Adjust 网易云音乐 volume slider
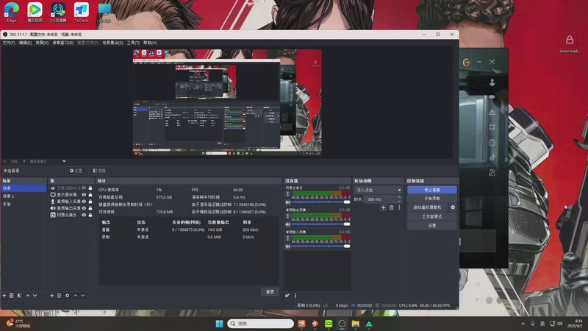Viewport: 588px width, 331px height. coord(320,202)
